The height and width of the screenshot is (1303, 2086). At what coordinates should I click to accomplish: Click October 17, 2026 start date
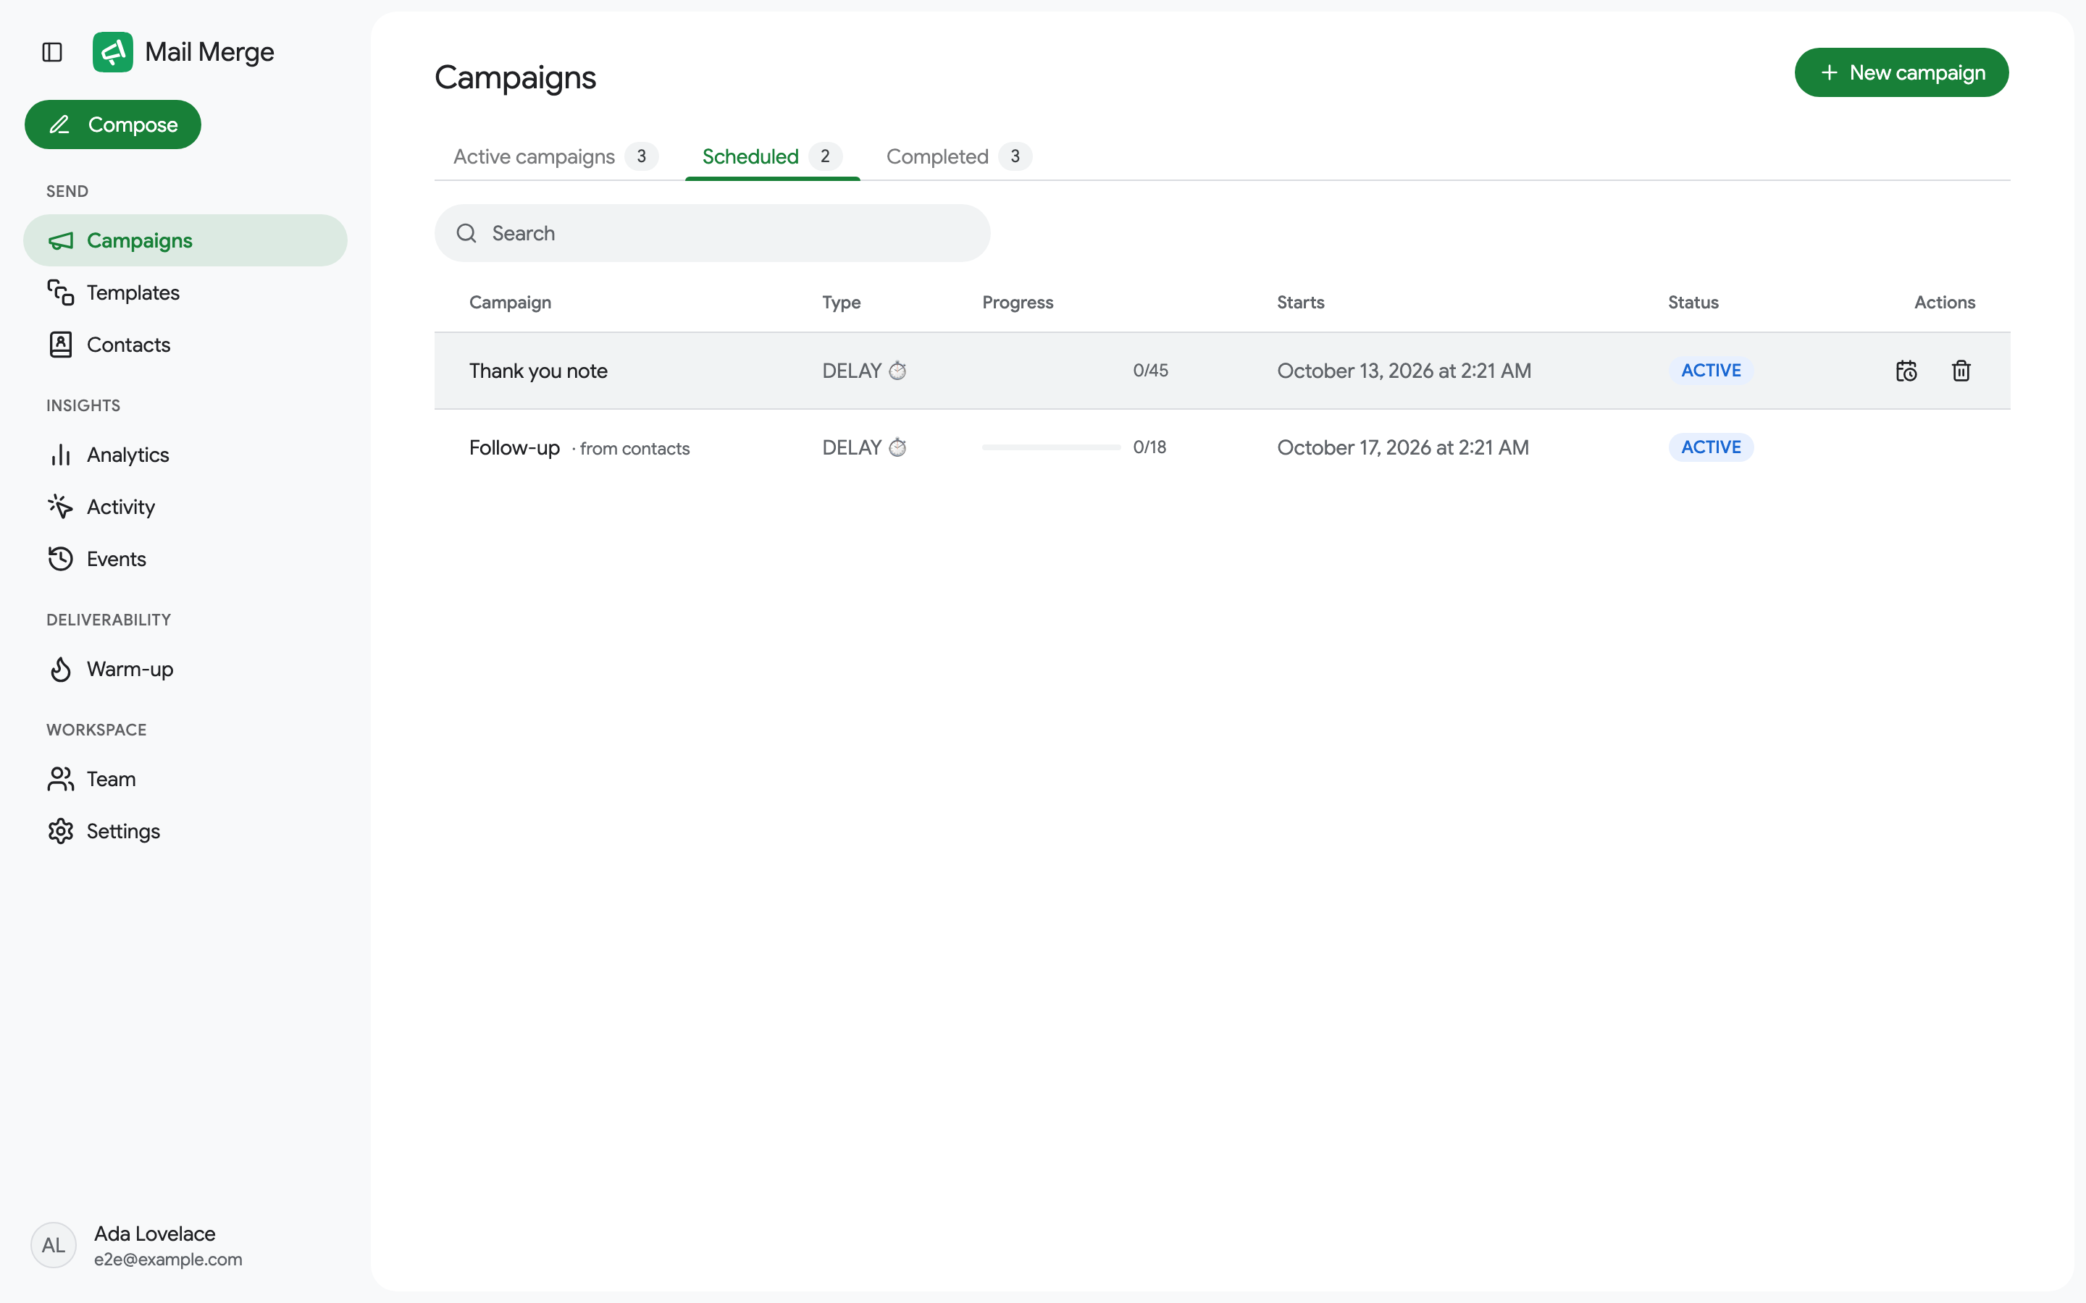1402,447
